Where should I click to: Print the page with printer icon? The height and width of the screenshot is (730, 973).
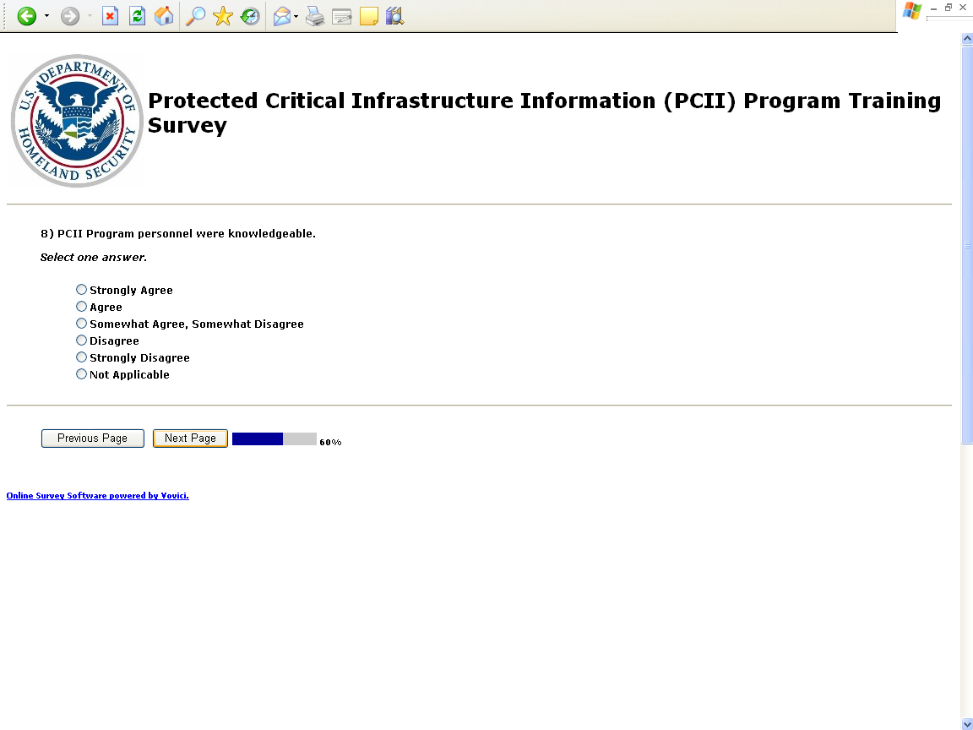pyautogui.click(x=314, y=16)
